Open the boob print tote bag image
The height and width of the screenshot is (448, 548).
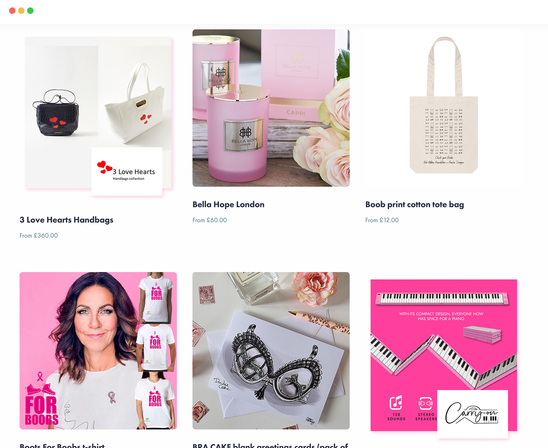444,108
